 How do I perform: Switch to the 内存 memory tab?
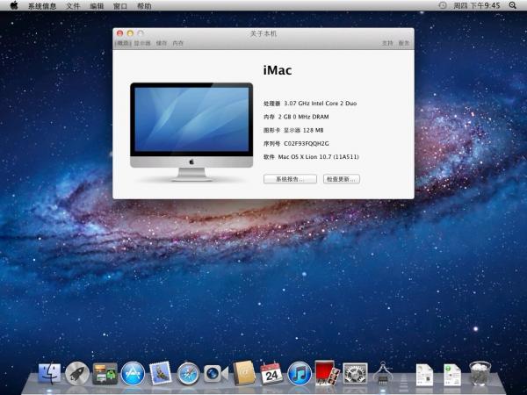point(177,43)
